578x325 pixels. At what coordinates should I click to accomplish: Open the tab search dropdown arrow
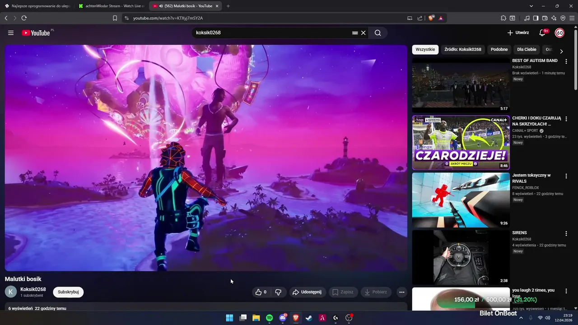pos(531,6)
